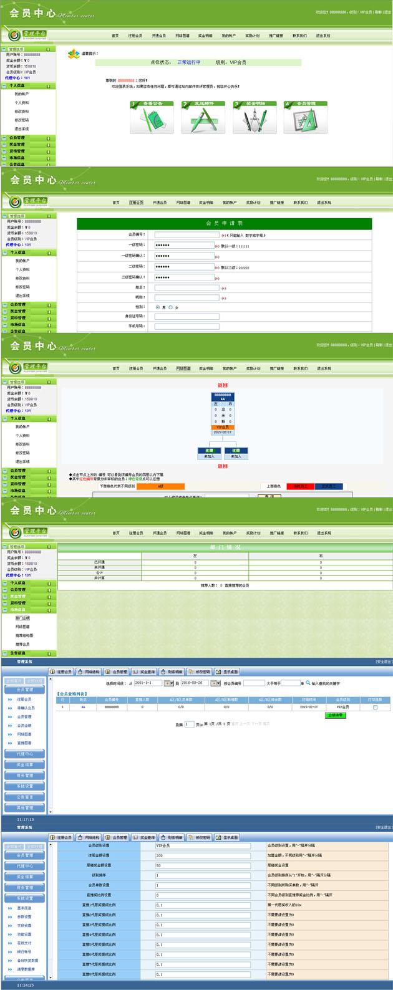
Task: Click the AA member node in network tree
Action: [x=223, y=399]
